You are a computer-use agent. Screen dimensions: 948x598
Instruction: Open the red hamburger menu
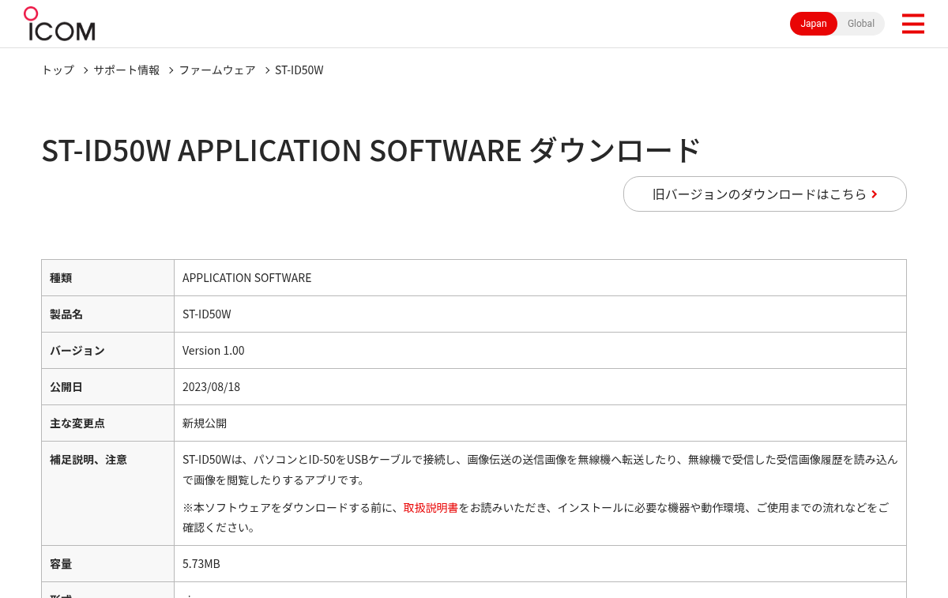tap(912, 24)
